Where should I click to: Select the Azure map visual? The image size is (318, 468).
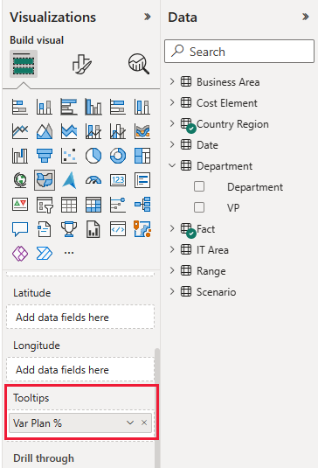[69, 180]
